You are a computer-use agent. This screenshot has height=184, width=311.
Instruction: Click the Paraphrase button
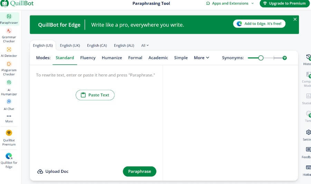click(139, 171)
